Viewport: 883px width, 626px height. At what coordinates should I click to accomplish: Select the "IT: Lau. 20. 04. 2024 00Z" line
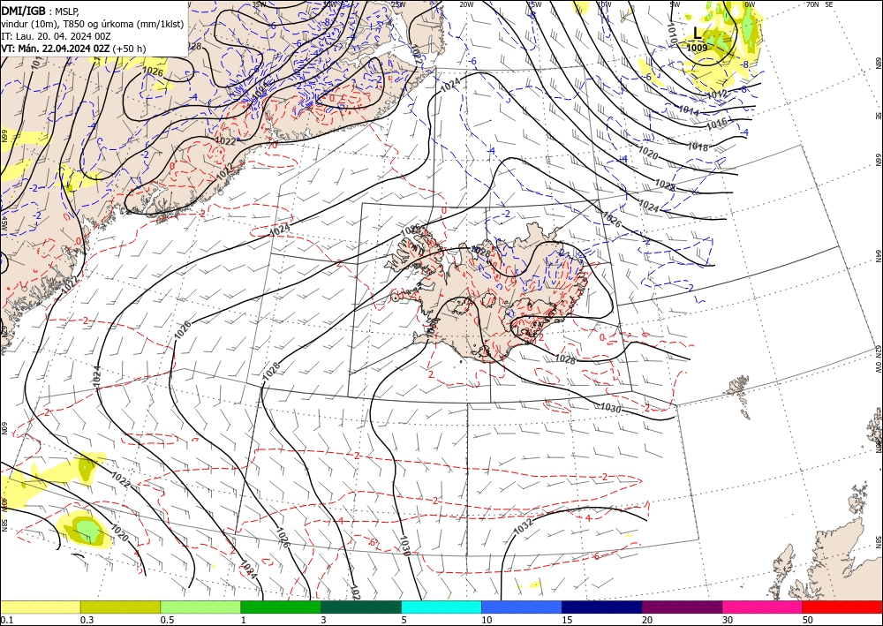(56, 36)
